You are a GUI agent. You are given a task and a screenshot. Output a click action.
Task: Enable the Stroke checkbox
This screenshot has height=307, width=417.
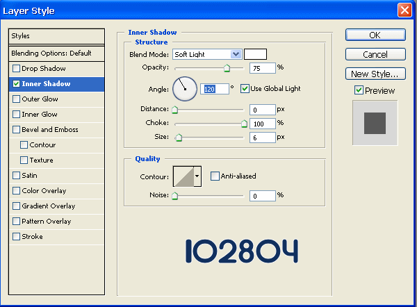click(16, 237)
